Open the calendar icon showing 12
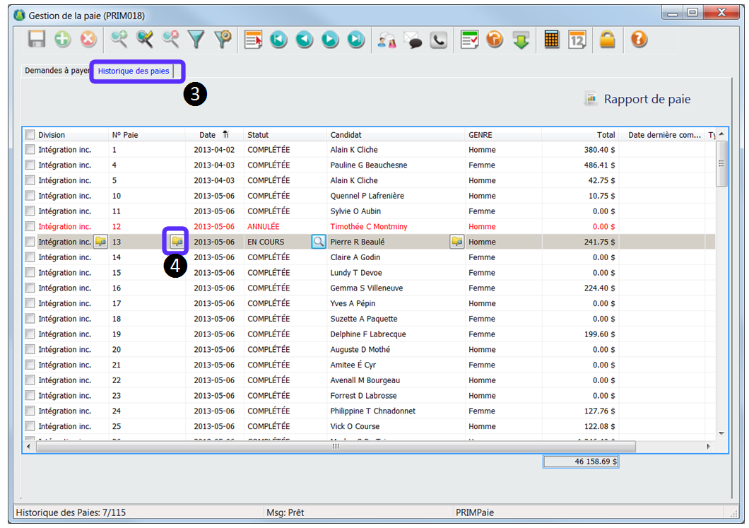749x528 pixels. 577,40
